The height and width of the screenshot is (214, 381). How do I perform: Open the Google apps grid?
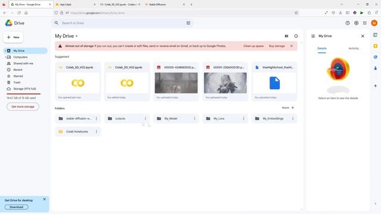(x=365, y=23)
